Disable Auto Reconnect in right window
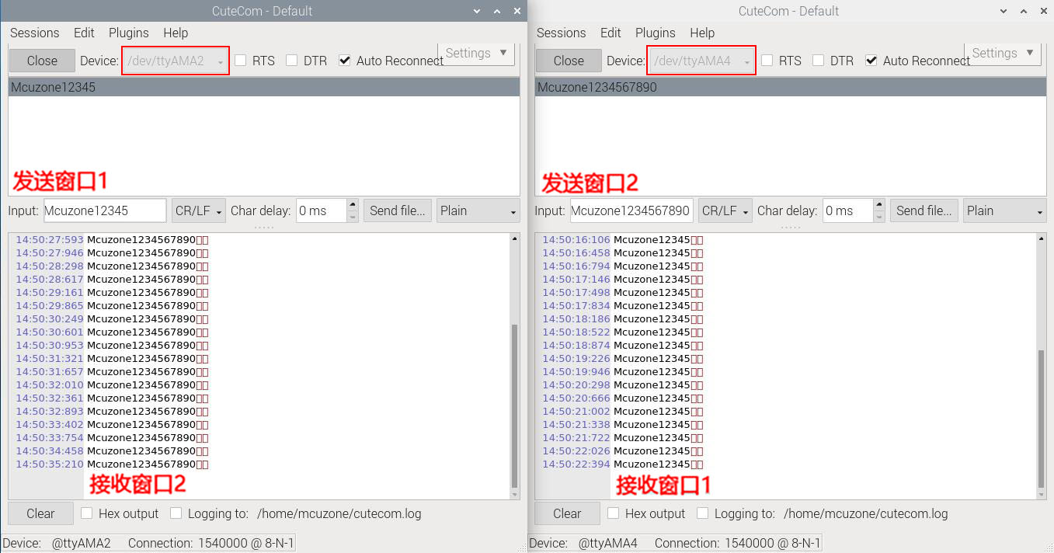Viewport: 1054px width, 553px height. (871, 61)
